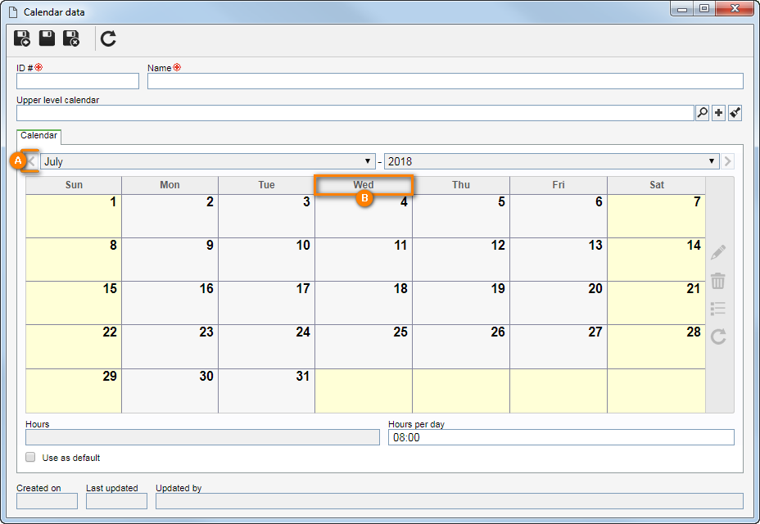Click the Hours field

coord(202,437)
